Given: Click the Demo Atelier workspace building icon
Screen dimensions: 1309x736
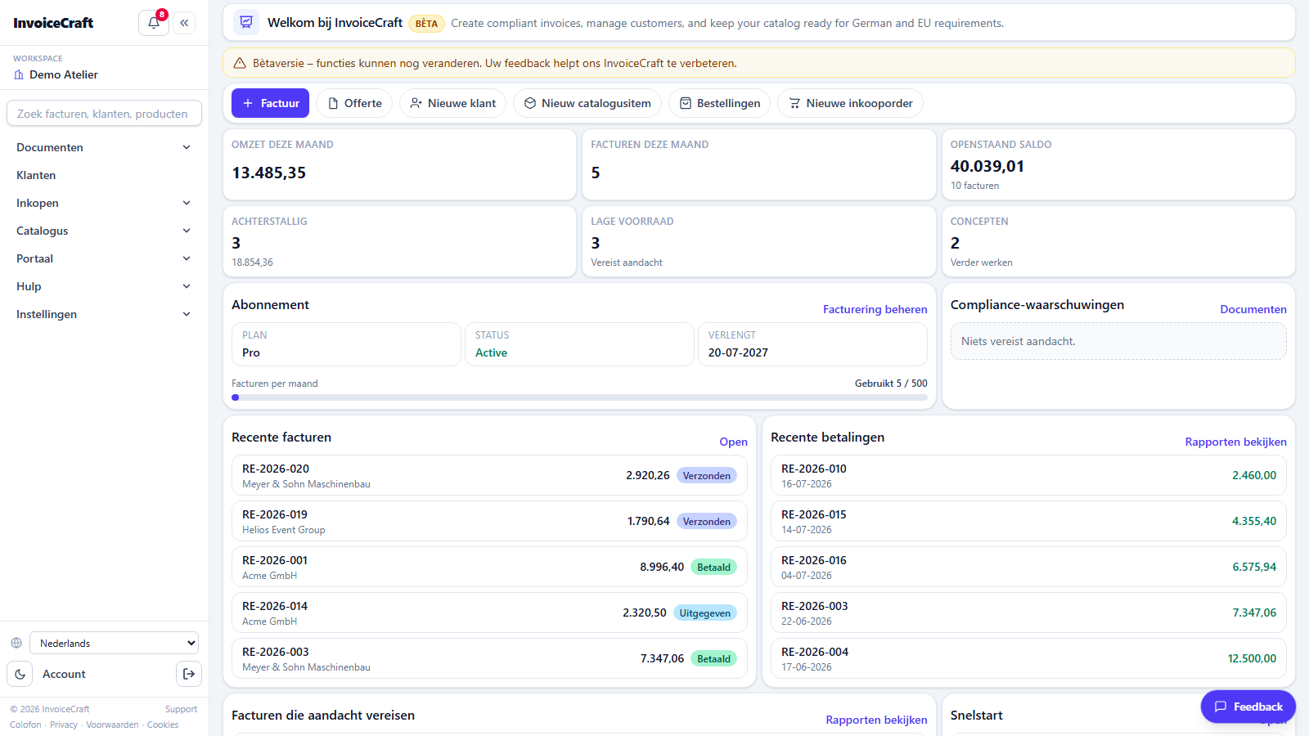Looking at the screenshot, I should (19, 74).
